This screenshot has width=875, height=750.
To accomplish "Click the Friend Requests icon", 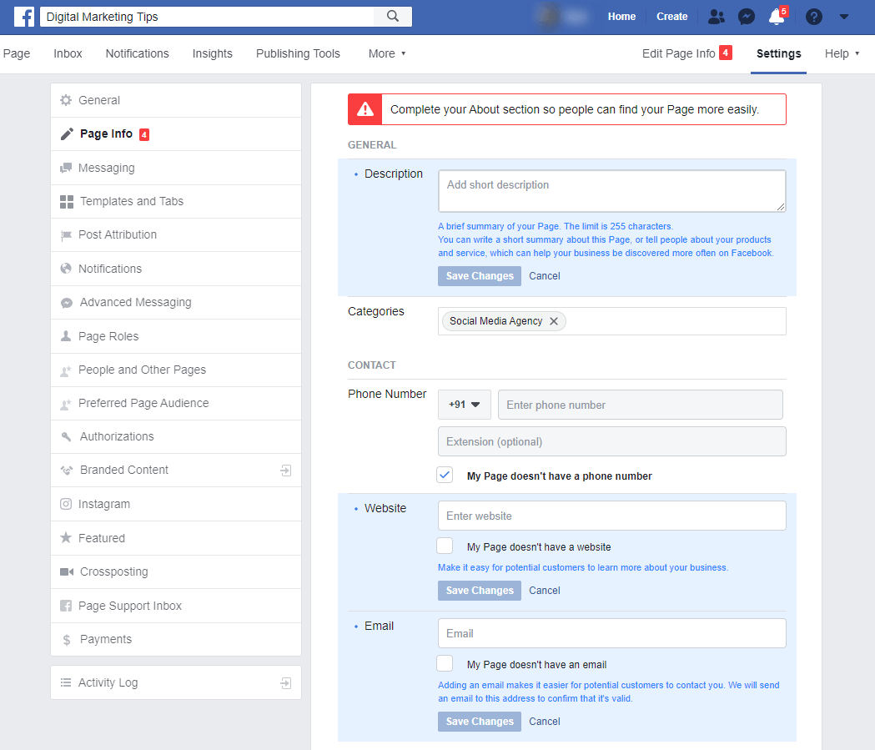I will 716,16.
